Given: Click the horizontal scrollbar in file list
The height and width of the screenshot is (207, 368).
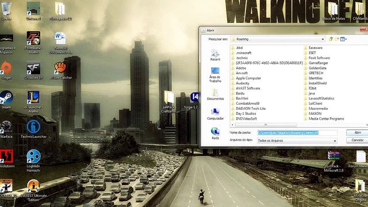Looking at the screenshot, I should [266, 125].
